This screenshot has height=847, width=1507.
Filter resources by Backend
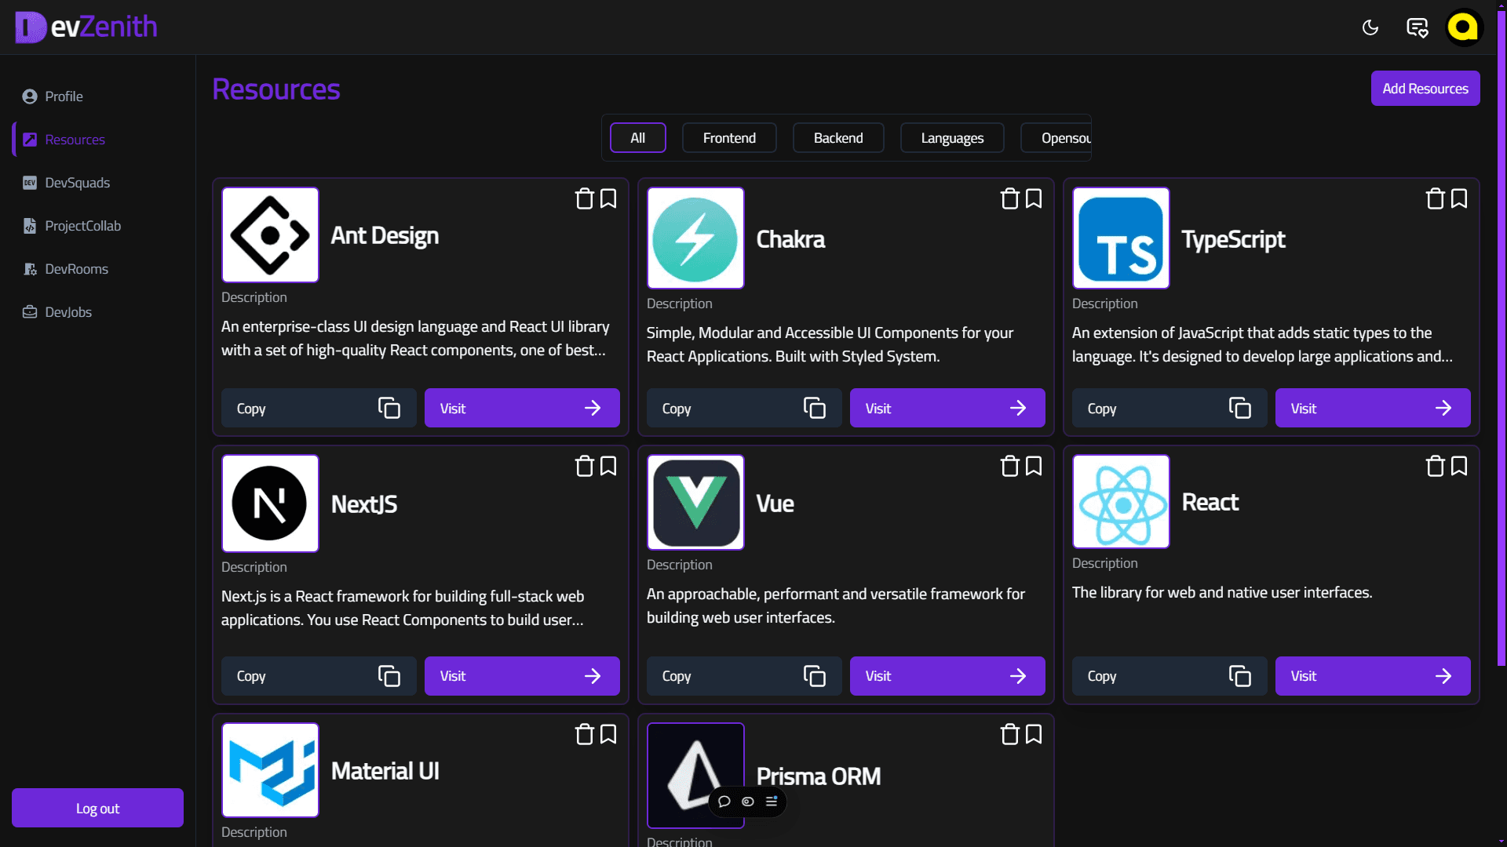coord(838,138)
